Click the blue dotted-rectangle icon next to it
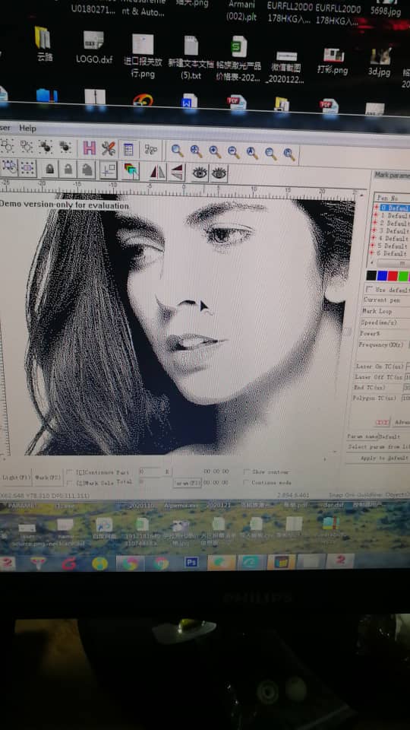This screenshot has width=410, height=730. tap(27, 167)
